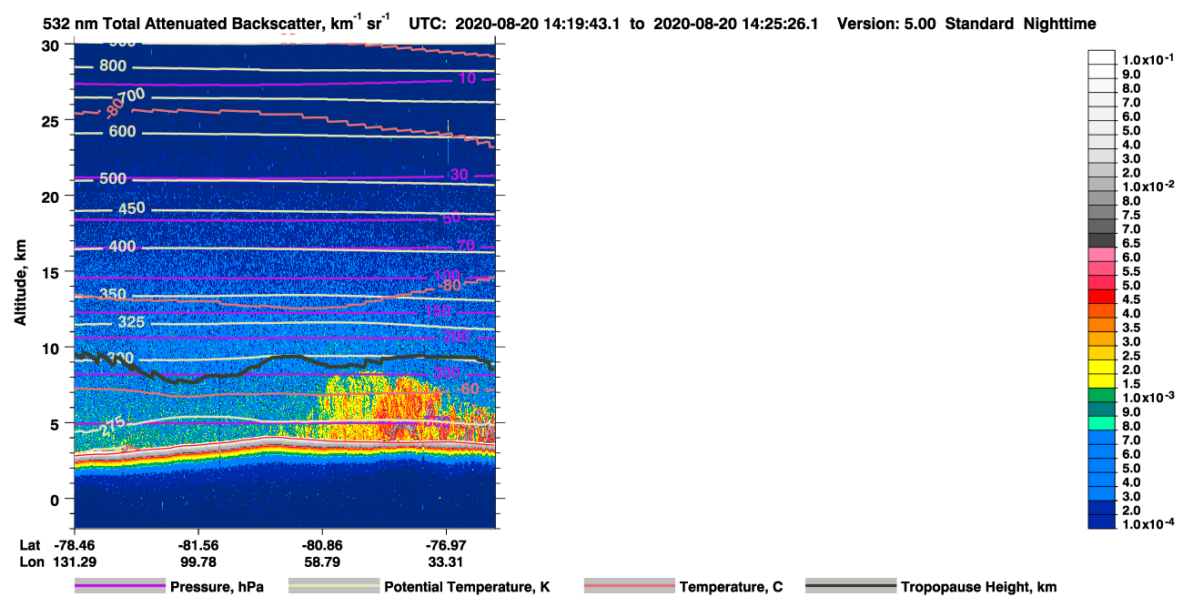Click the 1.0x10-1 colorbar label
The width and height of the screenshot is (1183, 607).
[1149, 60]
